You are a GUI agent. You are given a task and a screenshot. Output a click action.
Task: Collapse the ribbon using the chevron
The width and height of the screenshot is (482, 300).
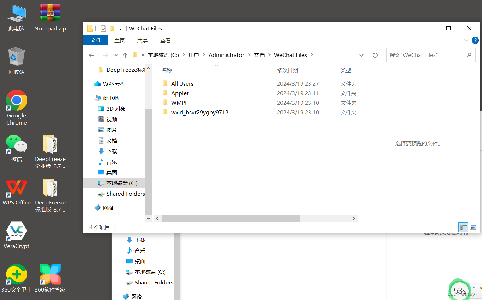(466, 40)
